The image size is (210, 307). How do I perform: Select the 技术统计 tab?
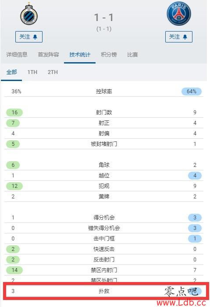tap(80, 54)
